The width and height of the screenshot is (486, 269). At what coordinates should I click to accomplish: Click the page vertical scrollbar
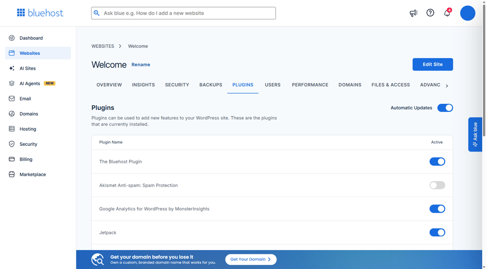pyautogui.click(x=484, y=71)
